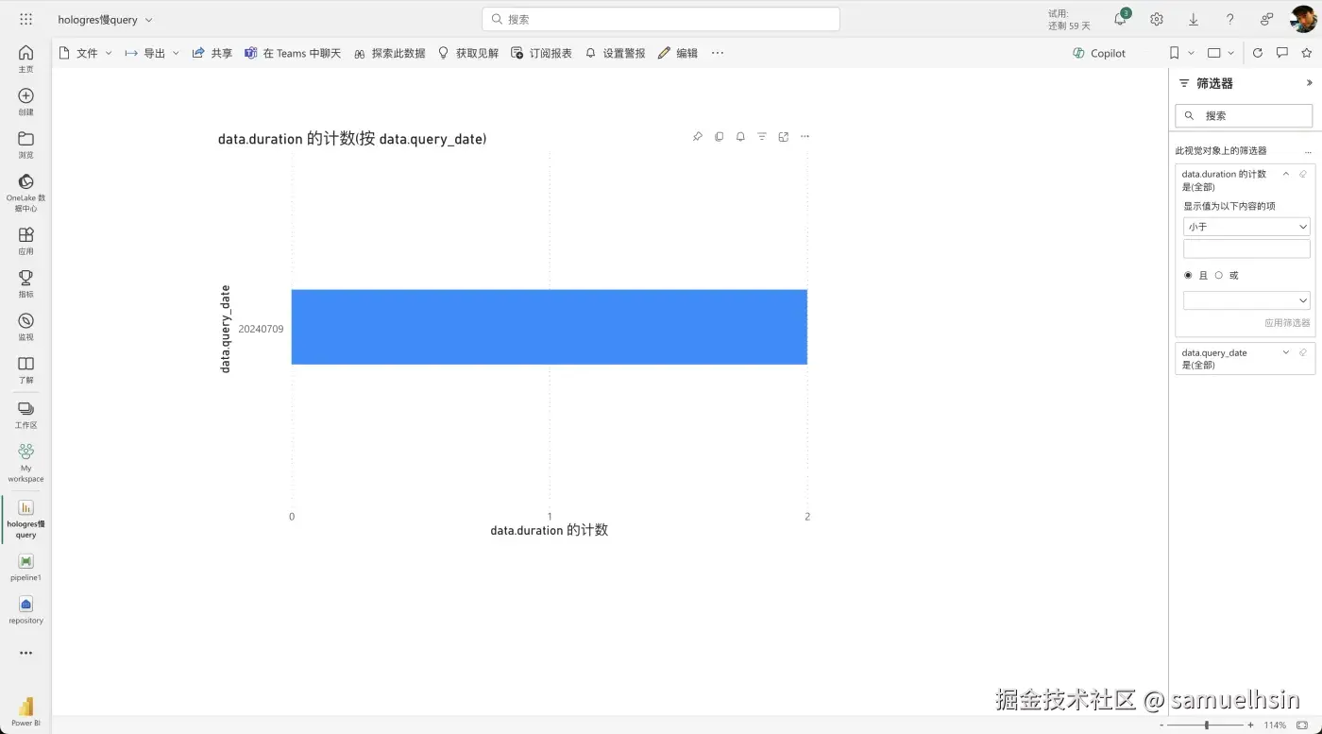
Task: Open Monitor (监视) in sidebar
Action: [25, 327]
